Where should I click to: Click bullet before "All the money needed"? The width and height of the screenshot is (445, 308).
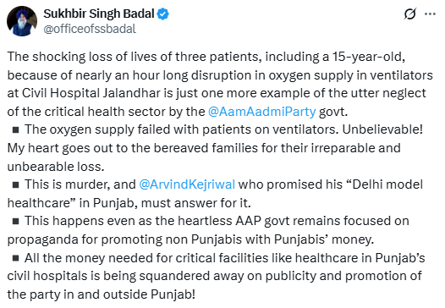coord(16,258)
